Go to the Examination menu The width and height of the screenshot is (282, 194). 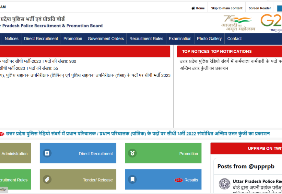(180, 38)
